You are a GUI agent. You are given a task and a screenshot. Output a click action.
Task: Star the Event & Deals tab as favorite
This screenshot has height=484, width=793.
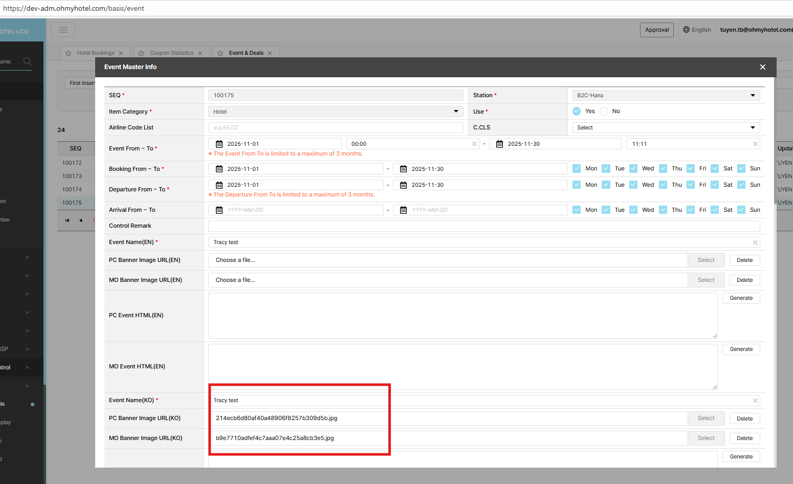pyautogui.click(x=221, y=53)
